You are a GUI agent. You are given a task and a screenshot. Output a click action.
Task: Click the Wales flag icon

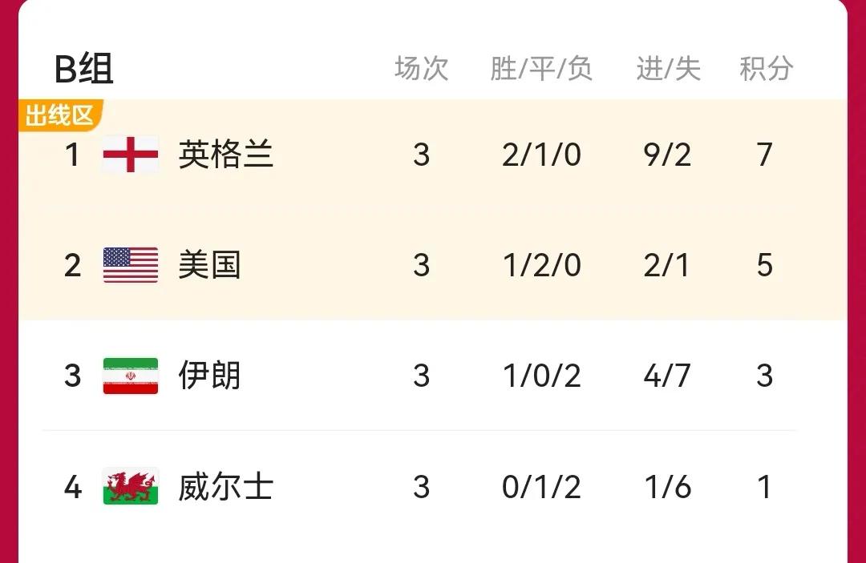(131, 486)
